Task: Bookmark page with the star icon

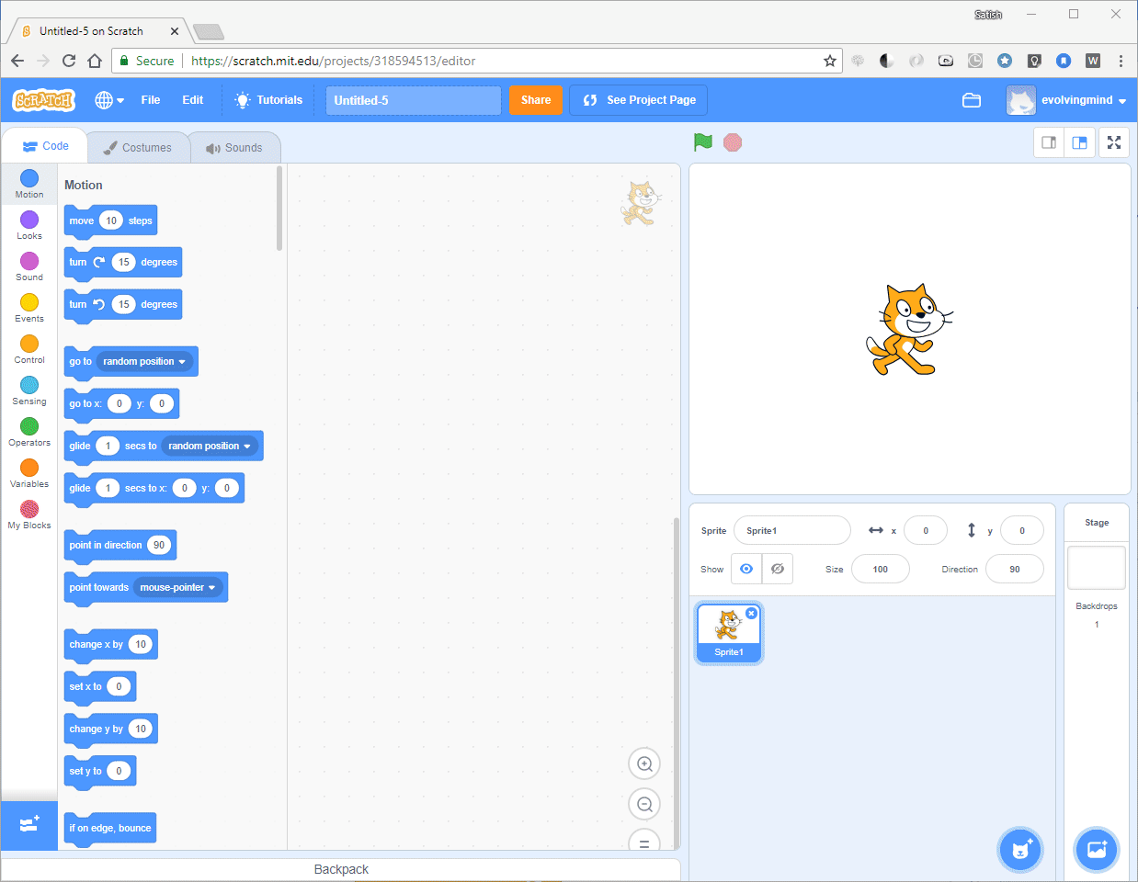Action: (x=830, y=61)
